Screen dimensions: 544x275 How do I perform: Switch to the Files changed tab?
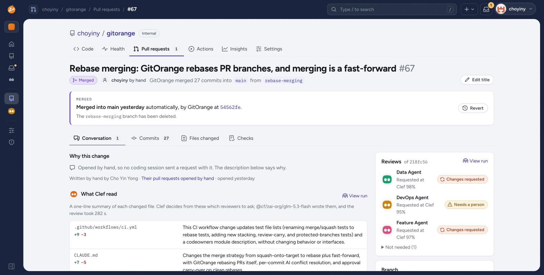click(x=200, y=138)
